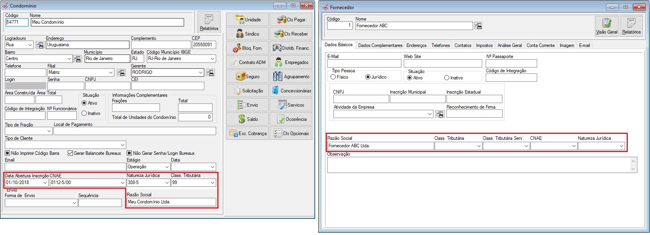Expand the Natureza Jurídica dropdown in Condomínio
The height and width of the screenshot is (235, 650).
pyautogui.click(x=167, y=183)
